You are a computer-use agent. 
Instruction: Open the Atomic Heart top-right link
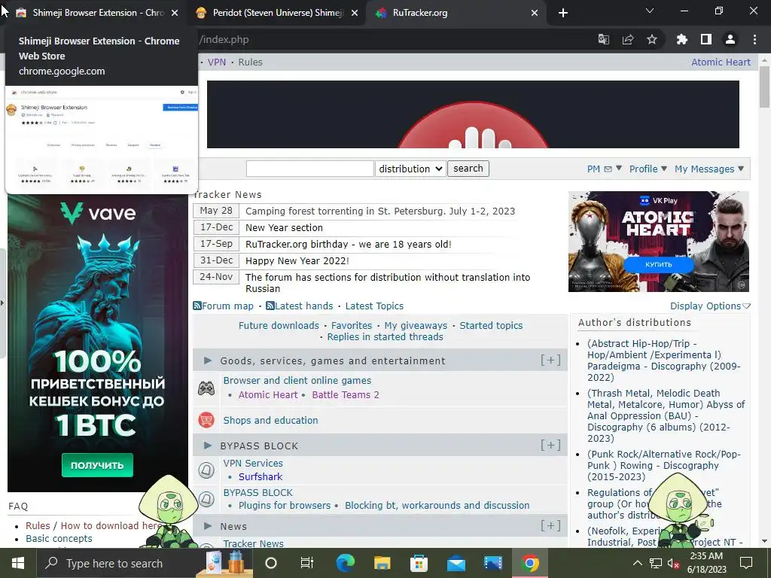tap(721, 62)
